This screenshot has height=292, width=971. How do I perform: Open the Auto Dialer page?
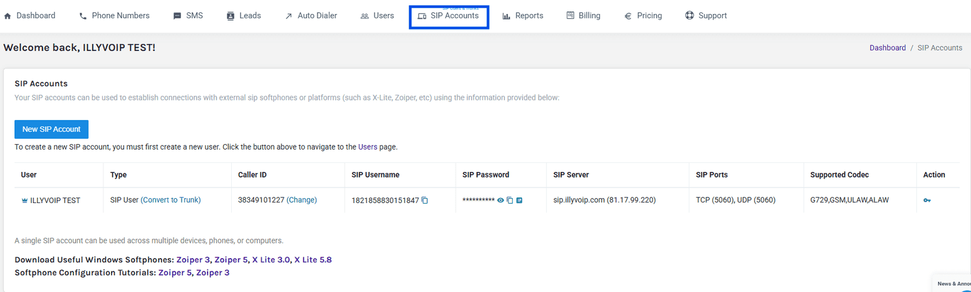pyautogui.click(x=311, y=16)
